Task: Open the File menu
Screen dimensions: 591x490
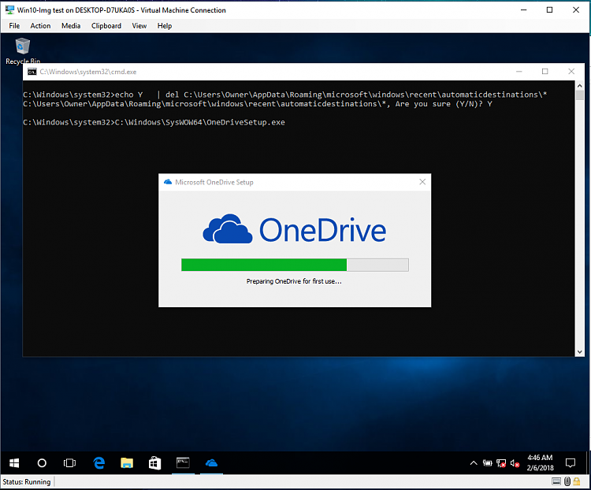Action: click(x=14, y=26)
